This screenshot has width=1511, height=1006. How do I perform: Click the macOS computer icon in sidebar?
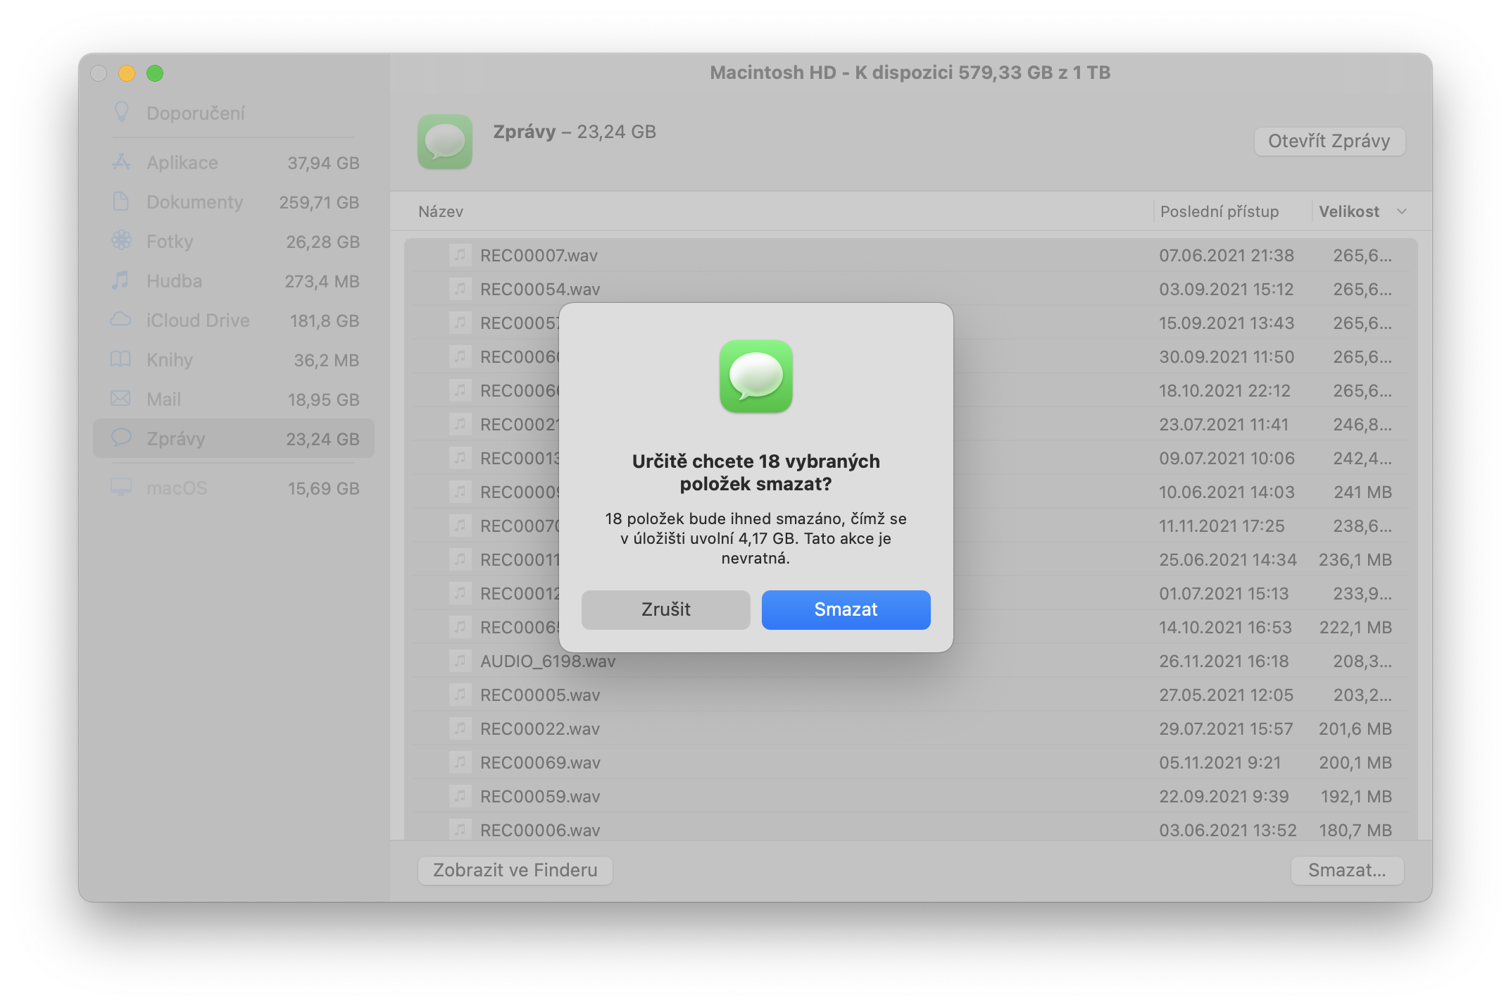(x=121, y=488)
